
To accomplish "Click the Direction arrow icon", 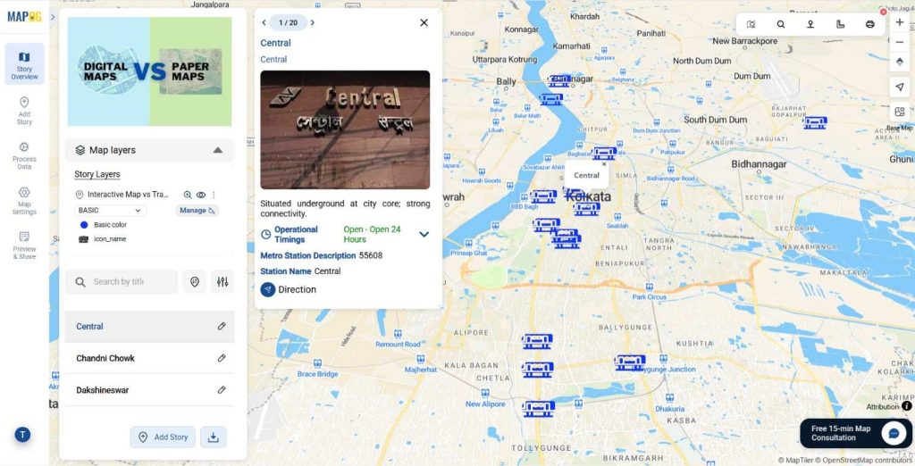I will point(268,289).
